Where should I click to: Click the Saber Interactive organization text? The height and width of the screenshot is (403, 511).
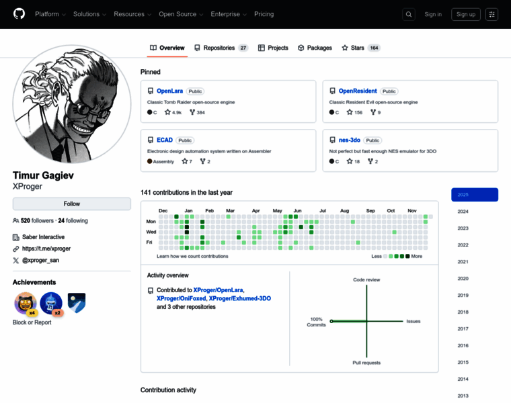(43, 237)
